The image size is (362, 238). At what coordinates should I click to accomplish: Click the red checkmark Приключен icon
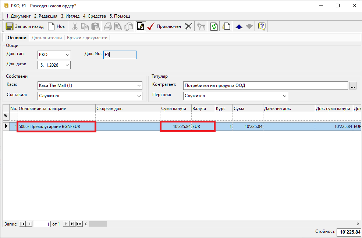coord(150,26)
